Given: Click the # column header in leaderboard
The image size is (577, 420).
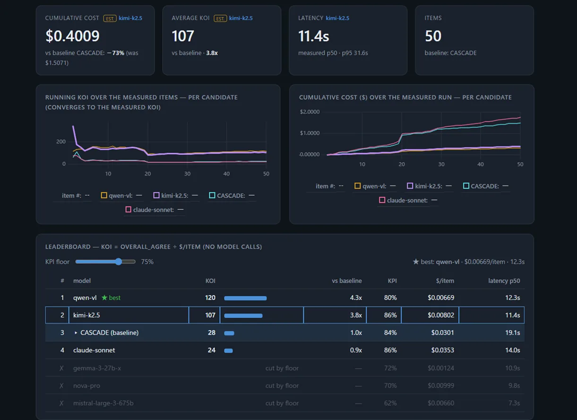Looking at the screenshot, I should [62, 280].
